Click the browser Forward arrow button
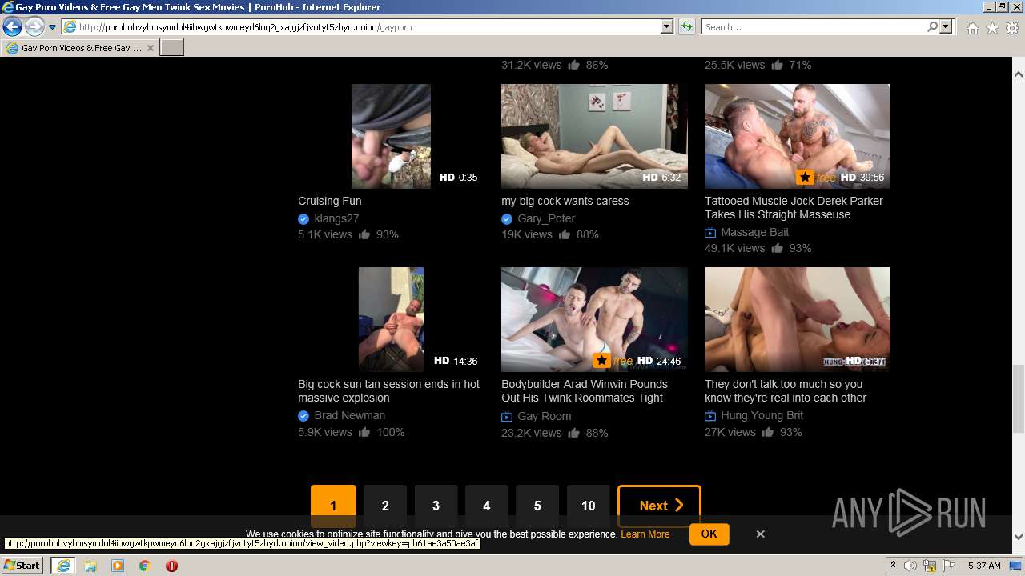 pyautogui.click(x=34, y=27)
